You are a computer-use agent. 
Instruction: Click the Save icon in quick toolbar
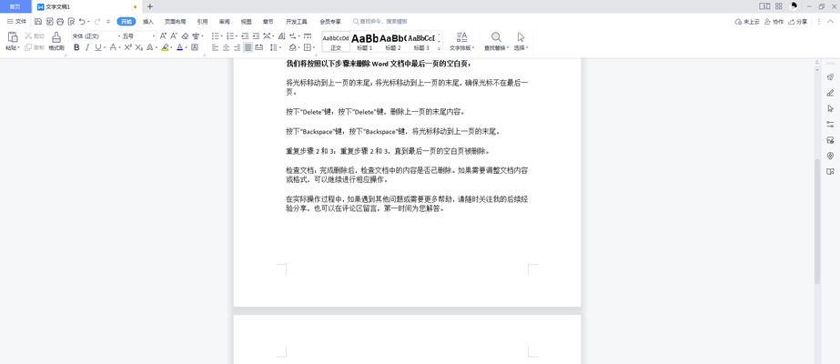38,22
